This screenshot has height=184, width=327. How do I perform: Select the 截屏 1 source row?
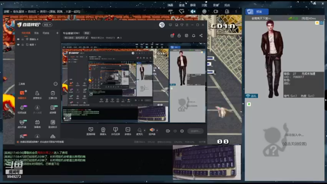point(38,45)
